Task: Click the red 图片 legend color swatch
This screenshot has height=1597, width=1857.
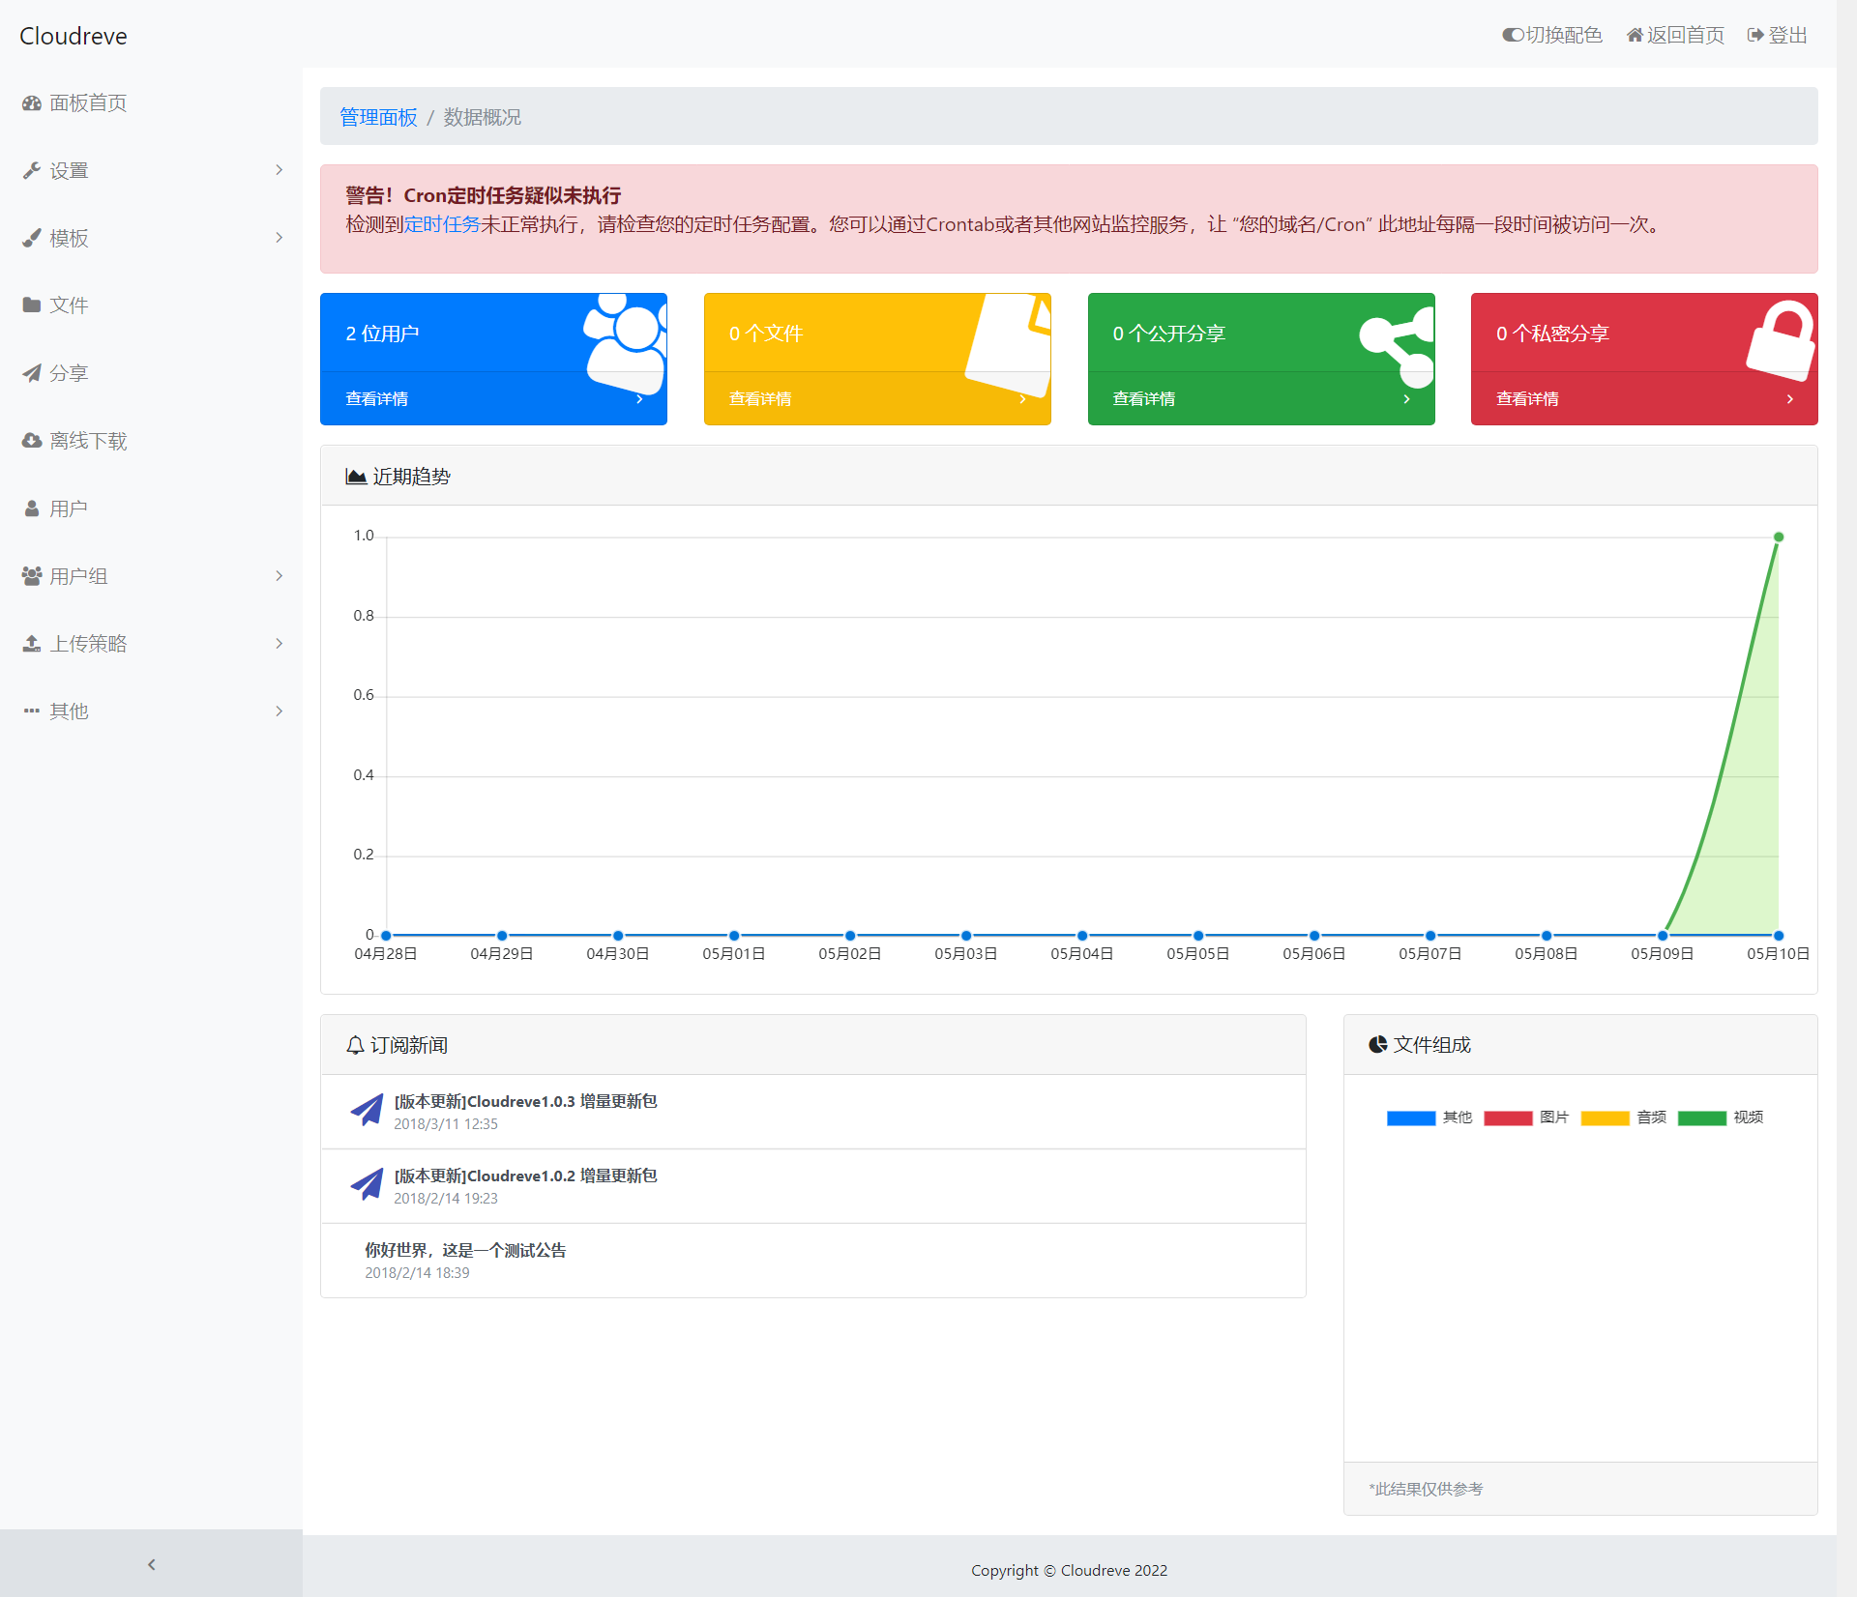Action: coord(1507,1118)
